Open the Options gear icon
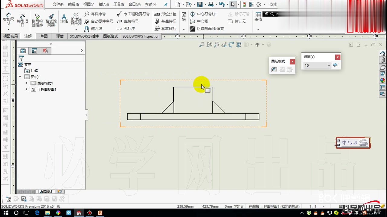Image resolution: width=387 pixels, height=217 pixels. tap(259, 5)
